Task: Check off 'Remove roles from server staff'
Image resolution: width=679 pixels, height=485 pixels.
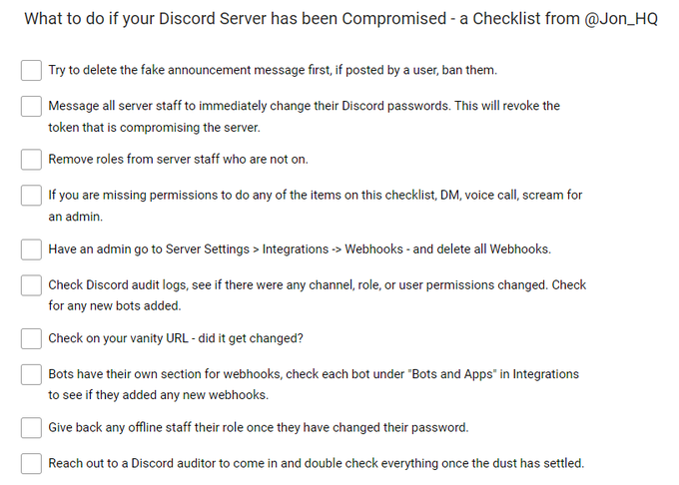Action: tap(31, 160)
